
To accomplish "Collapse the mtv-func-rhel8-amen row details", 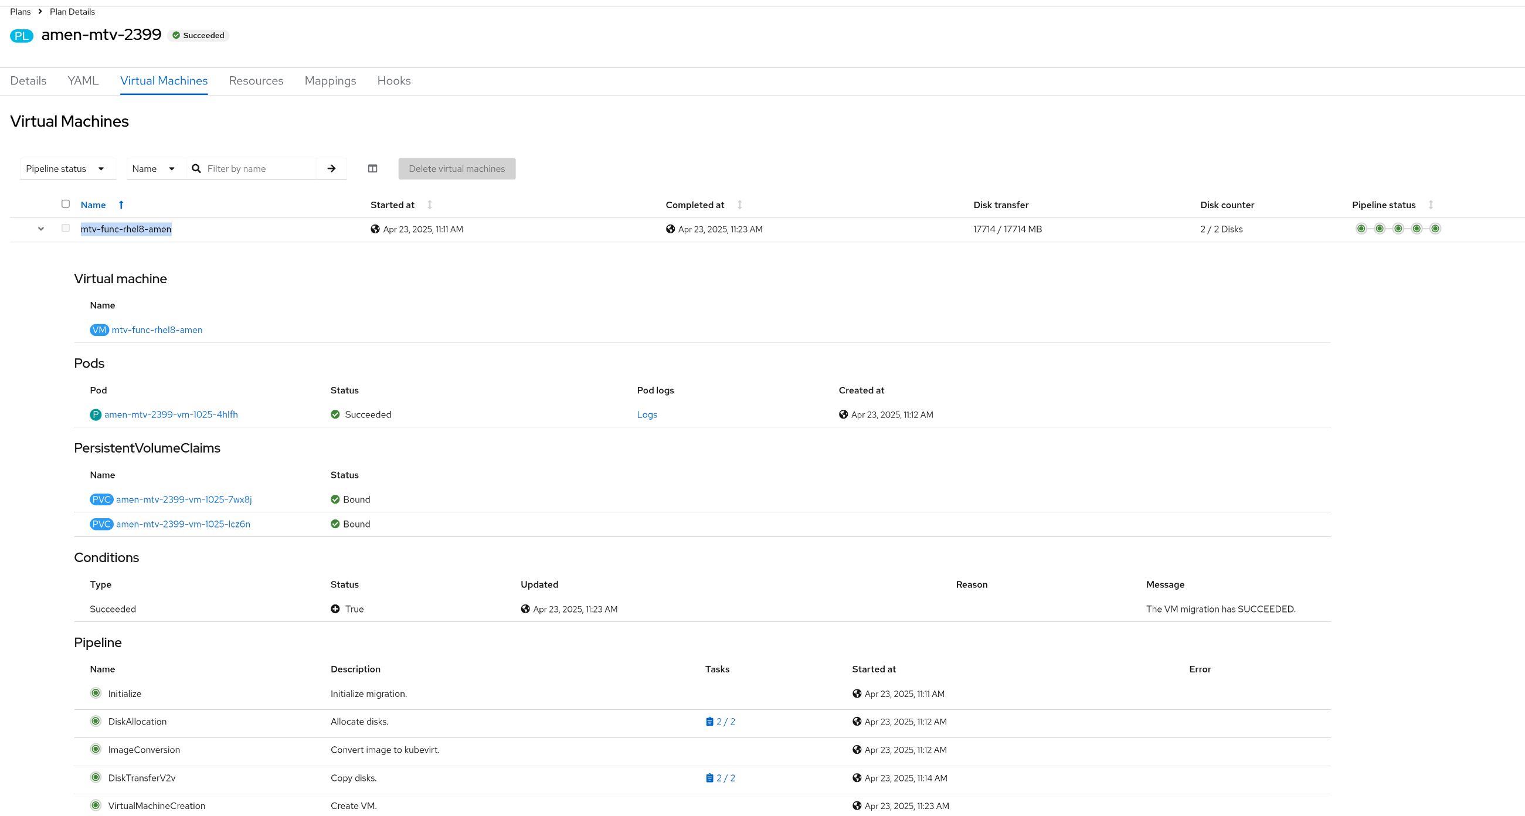I will [x=41, y=229].
